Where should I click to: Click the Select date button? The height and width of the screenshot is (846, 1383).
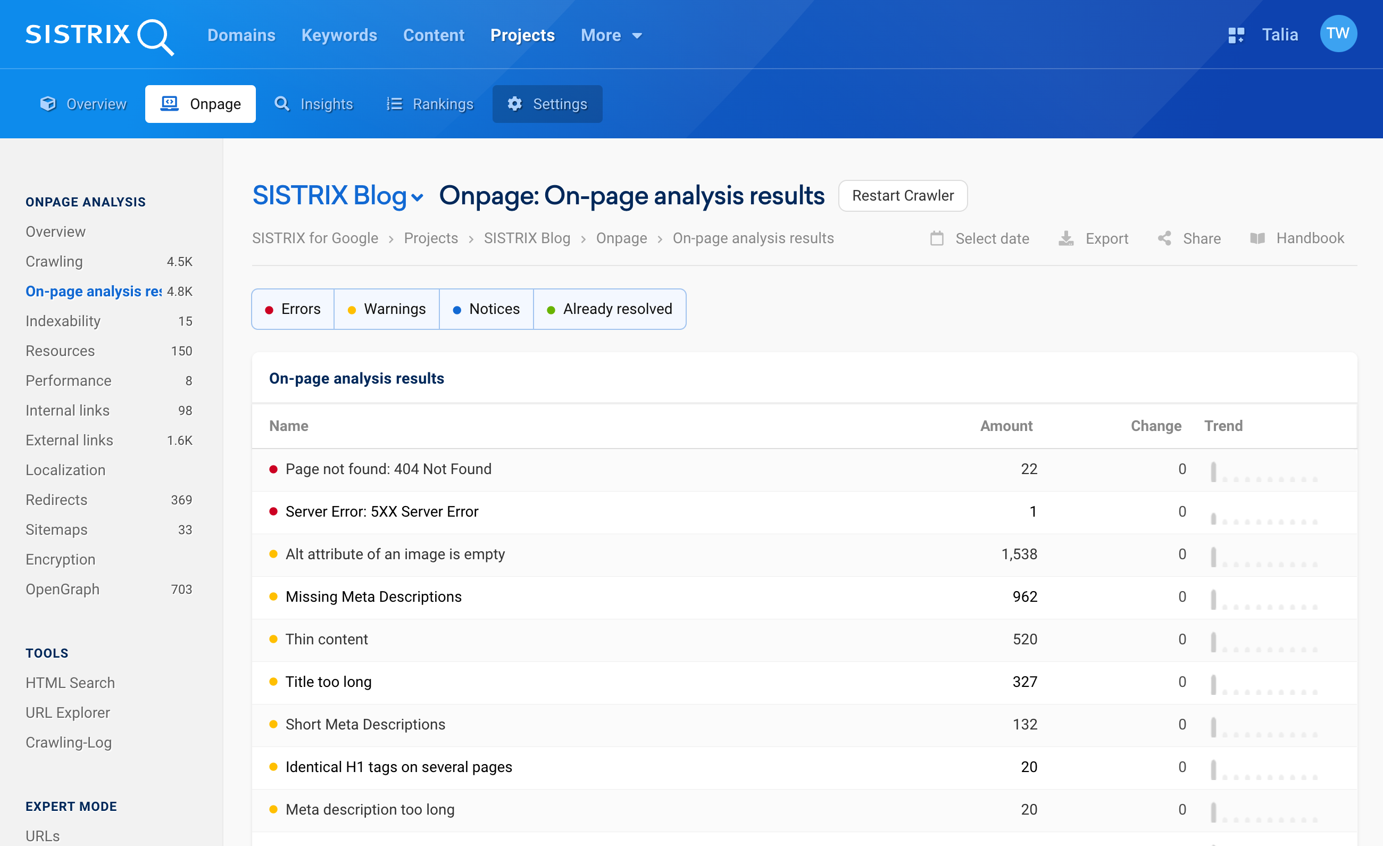(x=979, y=238)
